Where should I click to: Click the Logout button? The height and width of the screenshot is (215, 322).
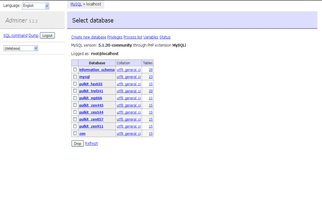tap(47, 35)
